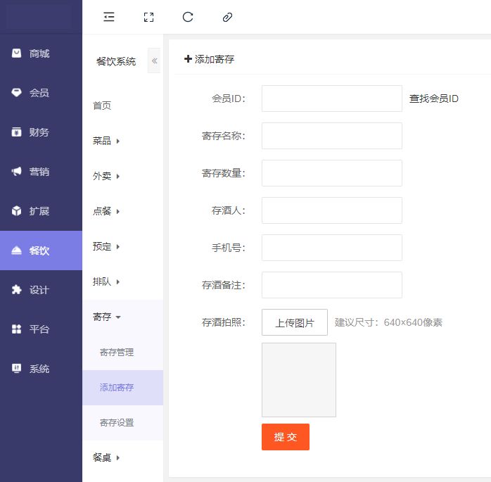Focus the 会员ID input field
Screen dimensions: 491x482
331,99
